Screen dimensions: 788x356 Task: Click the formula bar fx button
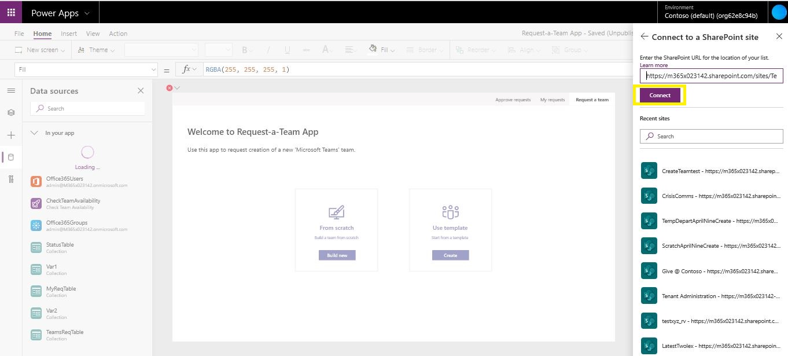click(x=189, y=69)
